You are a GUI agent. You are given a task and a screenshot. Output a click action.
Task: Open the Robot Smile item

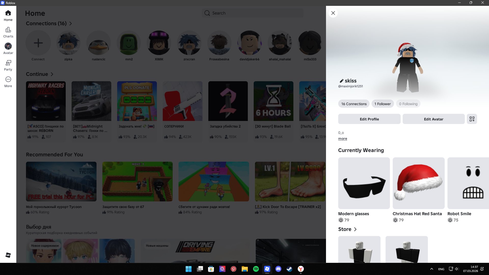[468, 183]
